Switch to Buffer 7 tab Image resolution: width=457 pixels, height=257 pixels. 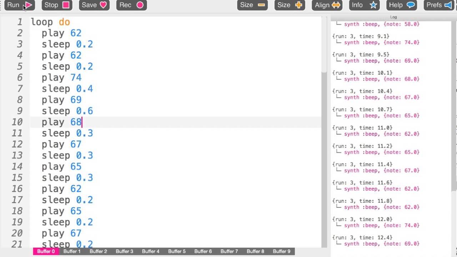click(x=229, y=251)
